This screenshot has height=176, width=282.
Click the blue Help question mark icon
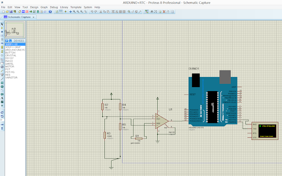50,12
